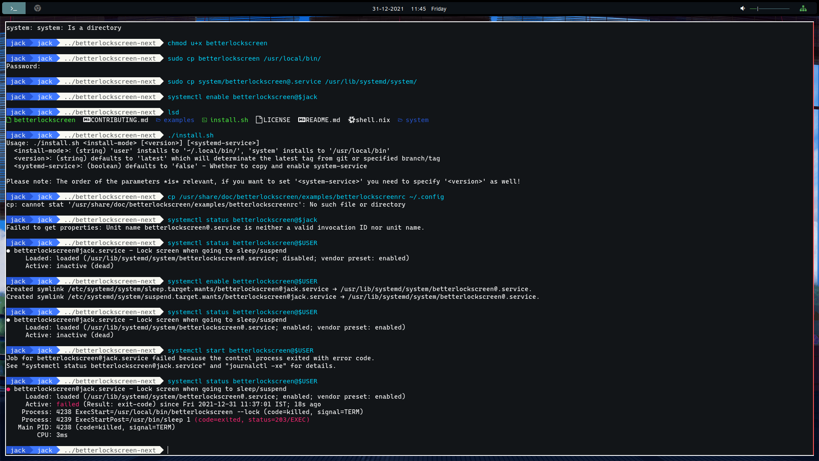Click the script icon next to install.sh
Image resolution: width=819 pixels, height=461 pixels.
point(205,120)
